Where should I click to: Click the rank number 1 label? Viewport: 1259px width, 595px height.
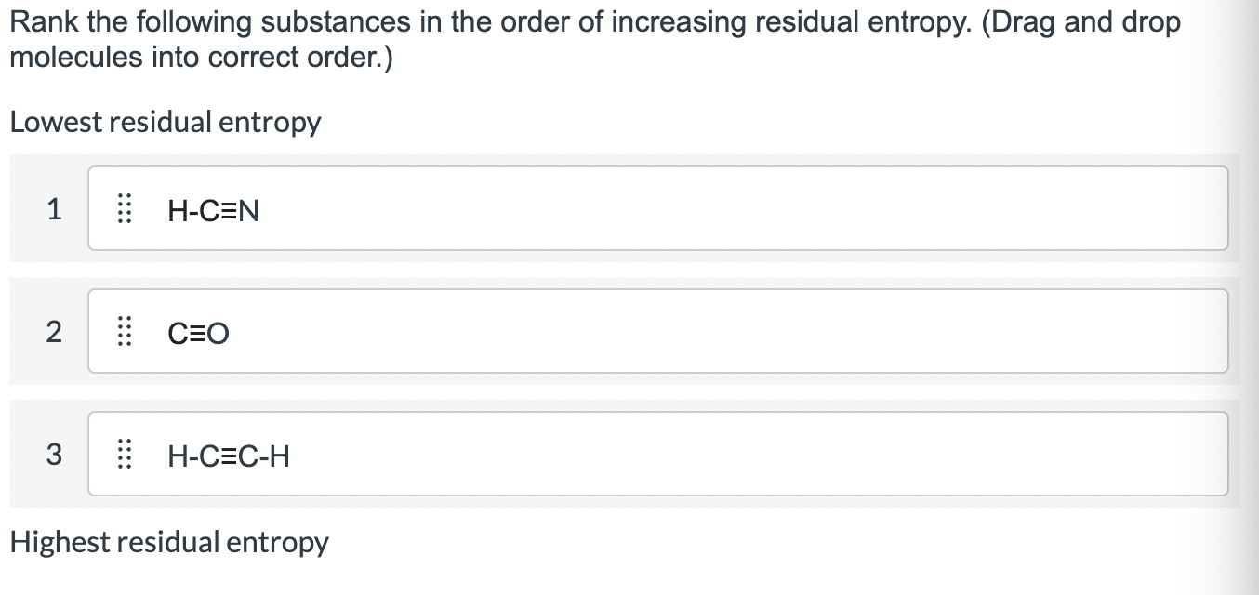[x=53, y=210]
